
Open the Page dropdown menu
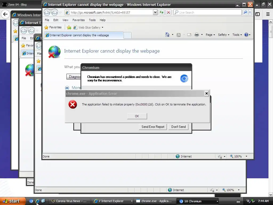pyautogui.click(x=210, y=35)
